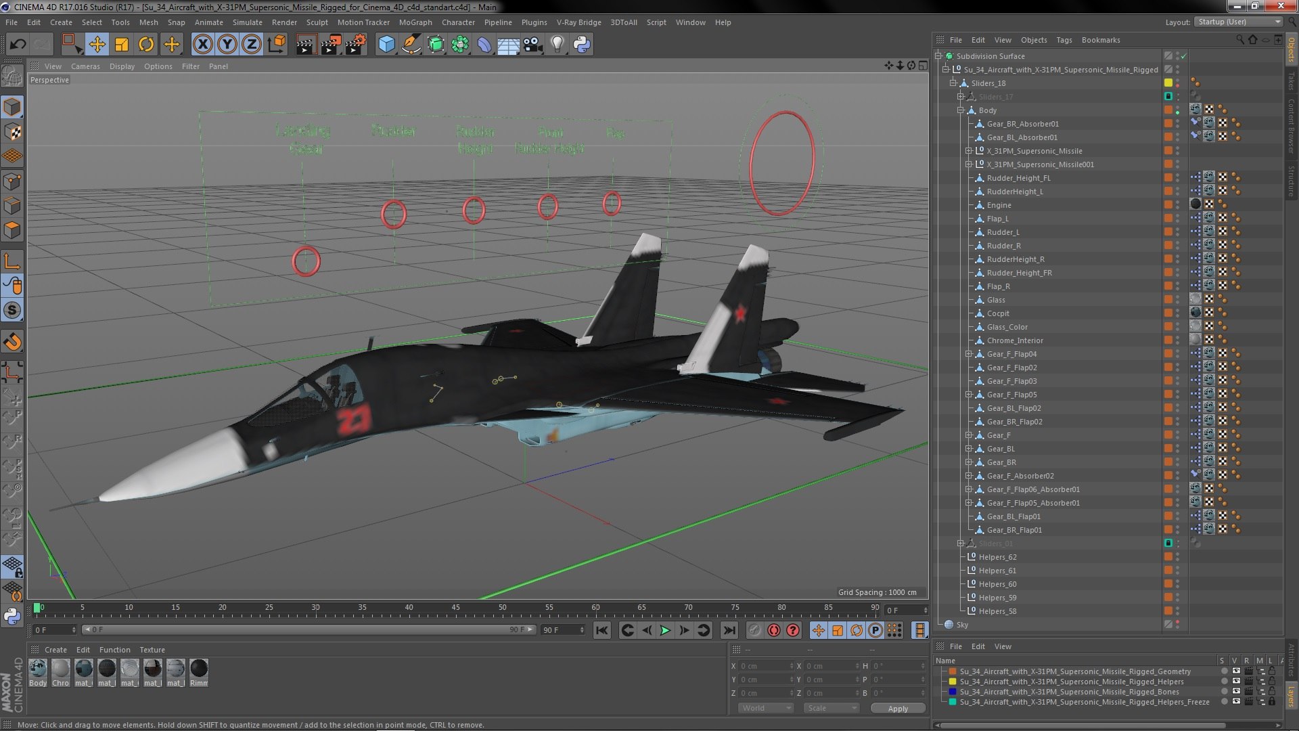Open the MoGraph array icon
Screen dimensions: 1299x731
point(460,45)
